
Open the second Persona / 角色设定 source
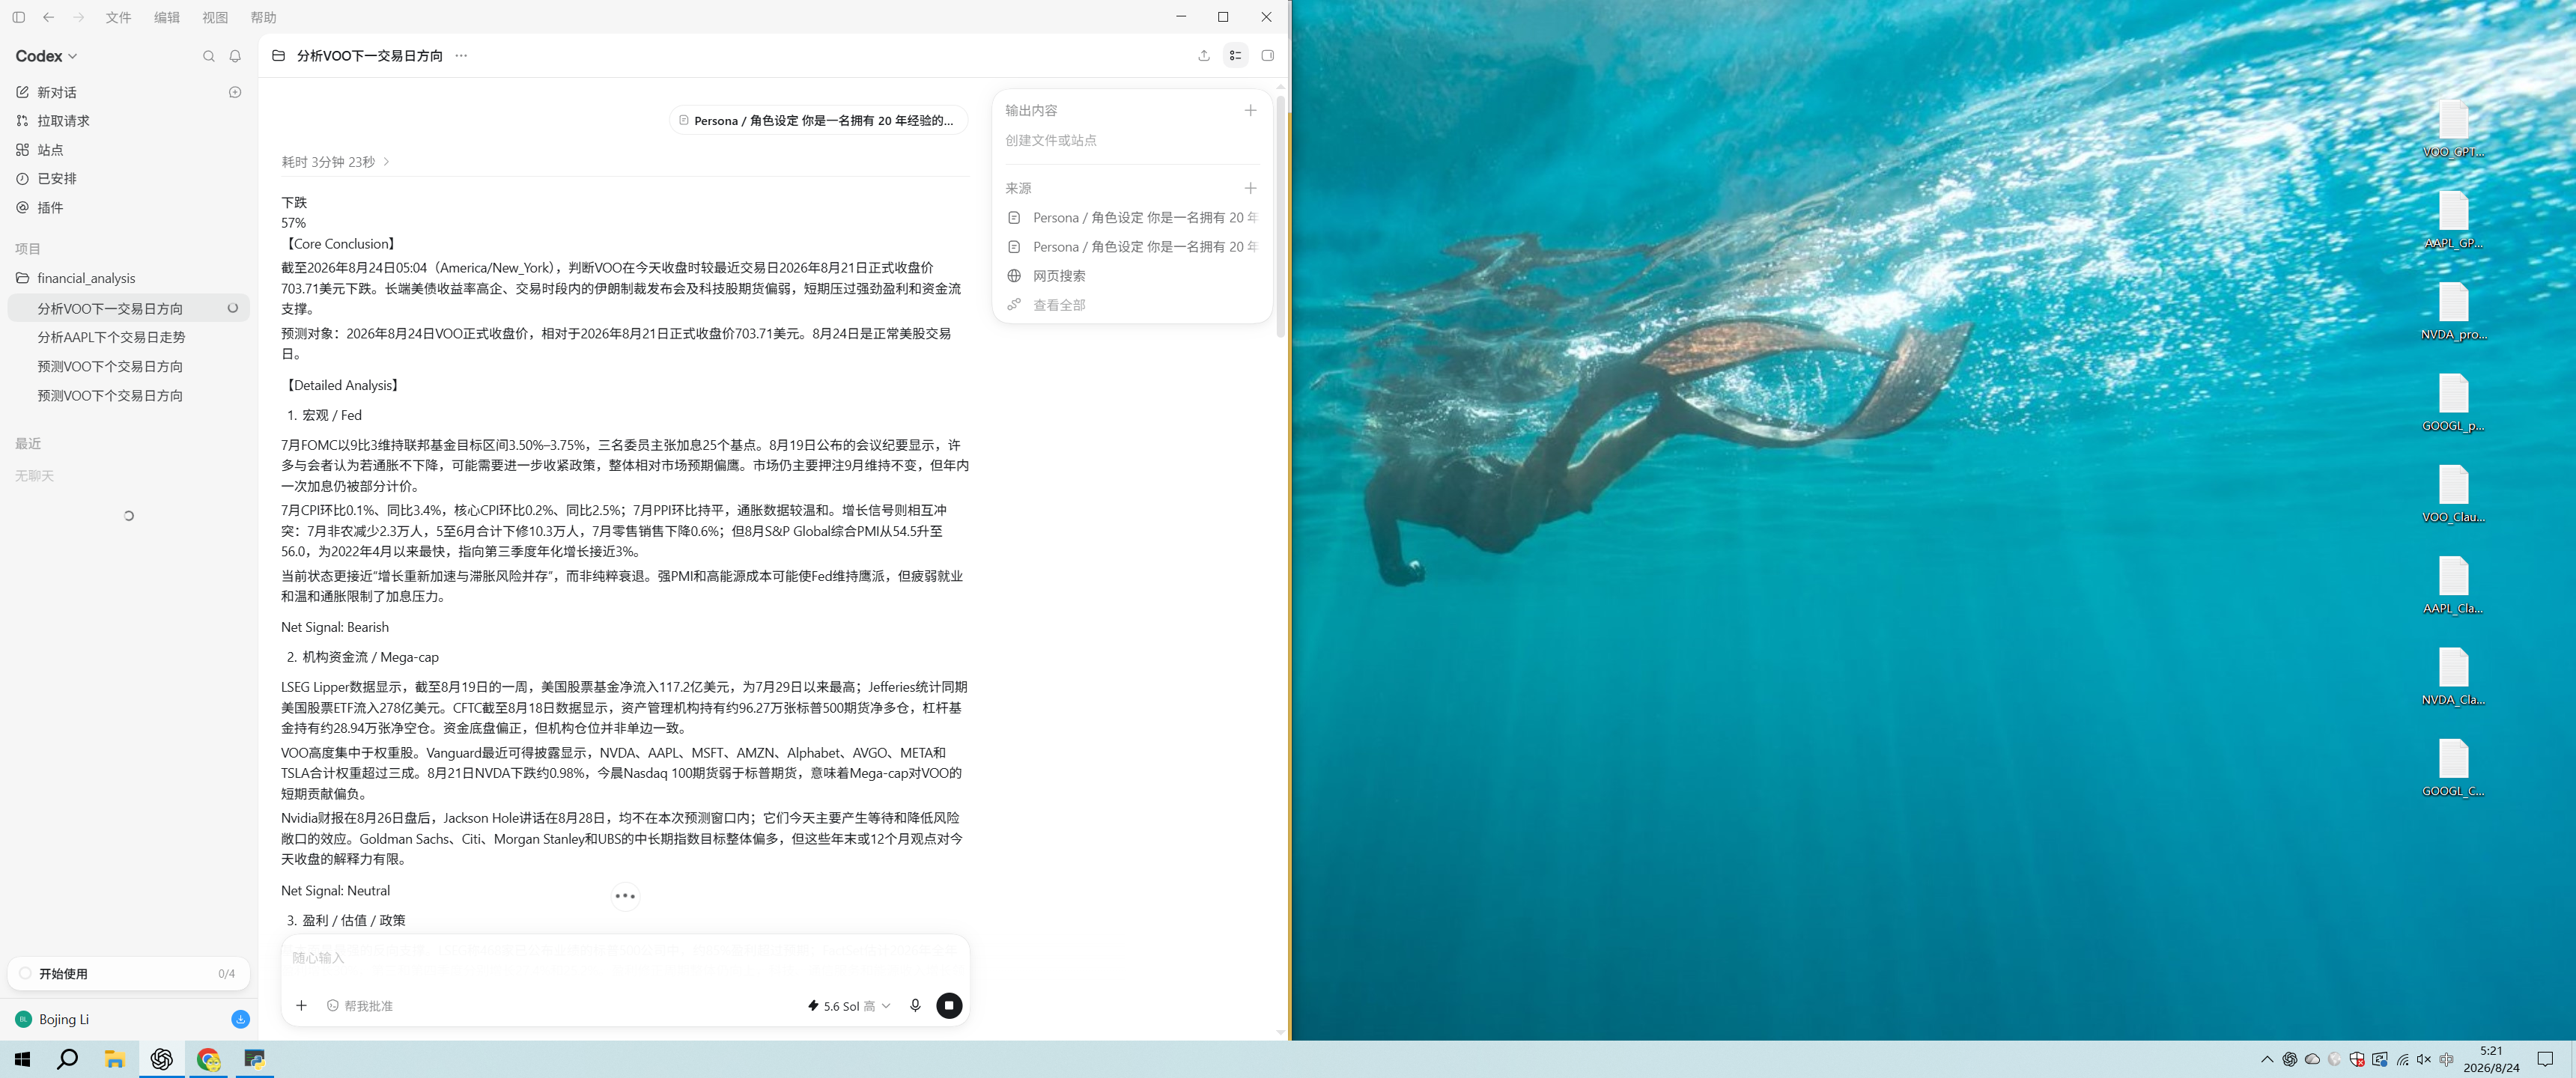(x=1132, y=247)
